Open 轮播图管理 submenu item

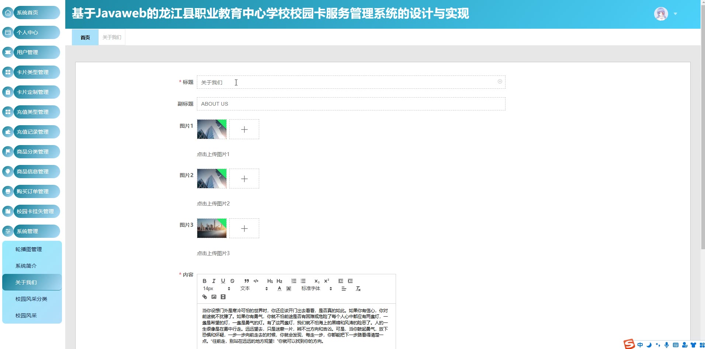(32, 249)
